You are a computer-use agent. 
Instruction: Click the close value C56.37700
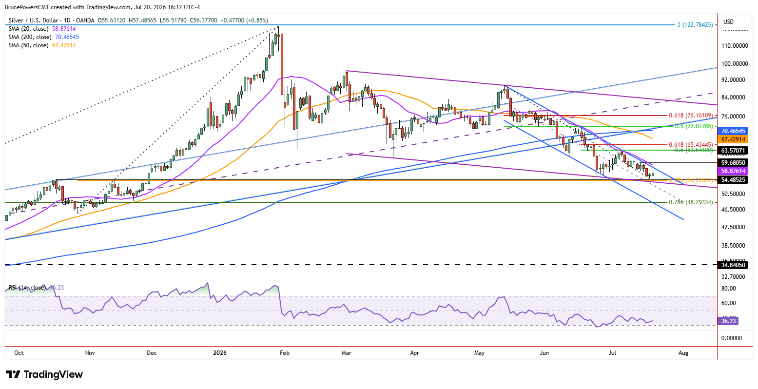pyautogui.click(x=203, y=20)
